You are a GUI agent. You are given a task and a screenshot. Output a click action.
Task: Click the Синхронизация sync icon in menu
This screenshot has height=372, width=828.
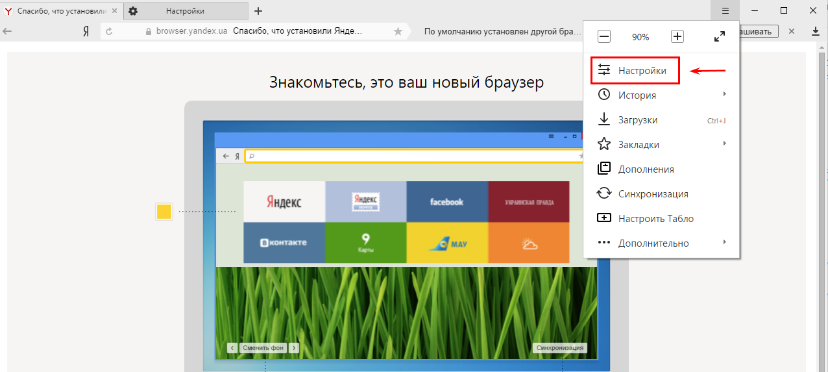coord(604,193)
